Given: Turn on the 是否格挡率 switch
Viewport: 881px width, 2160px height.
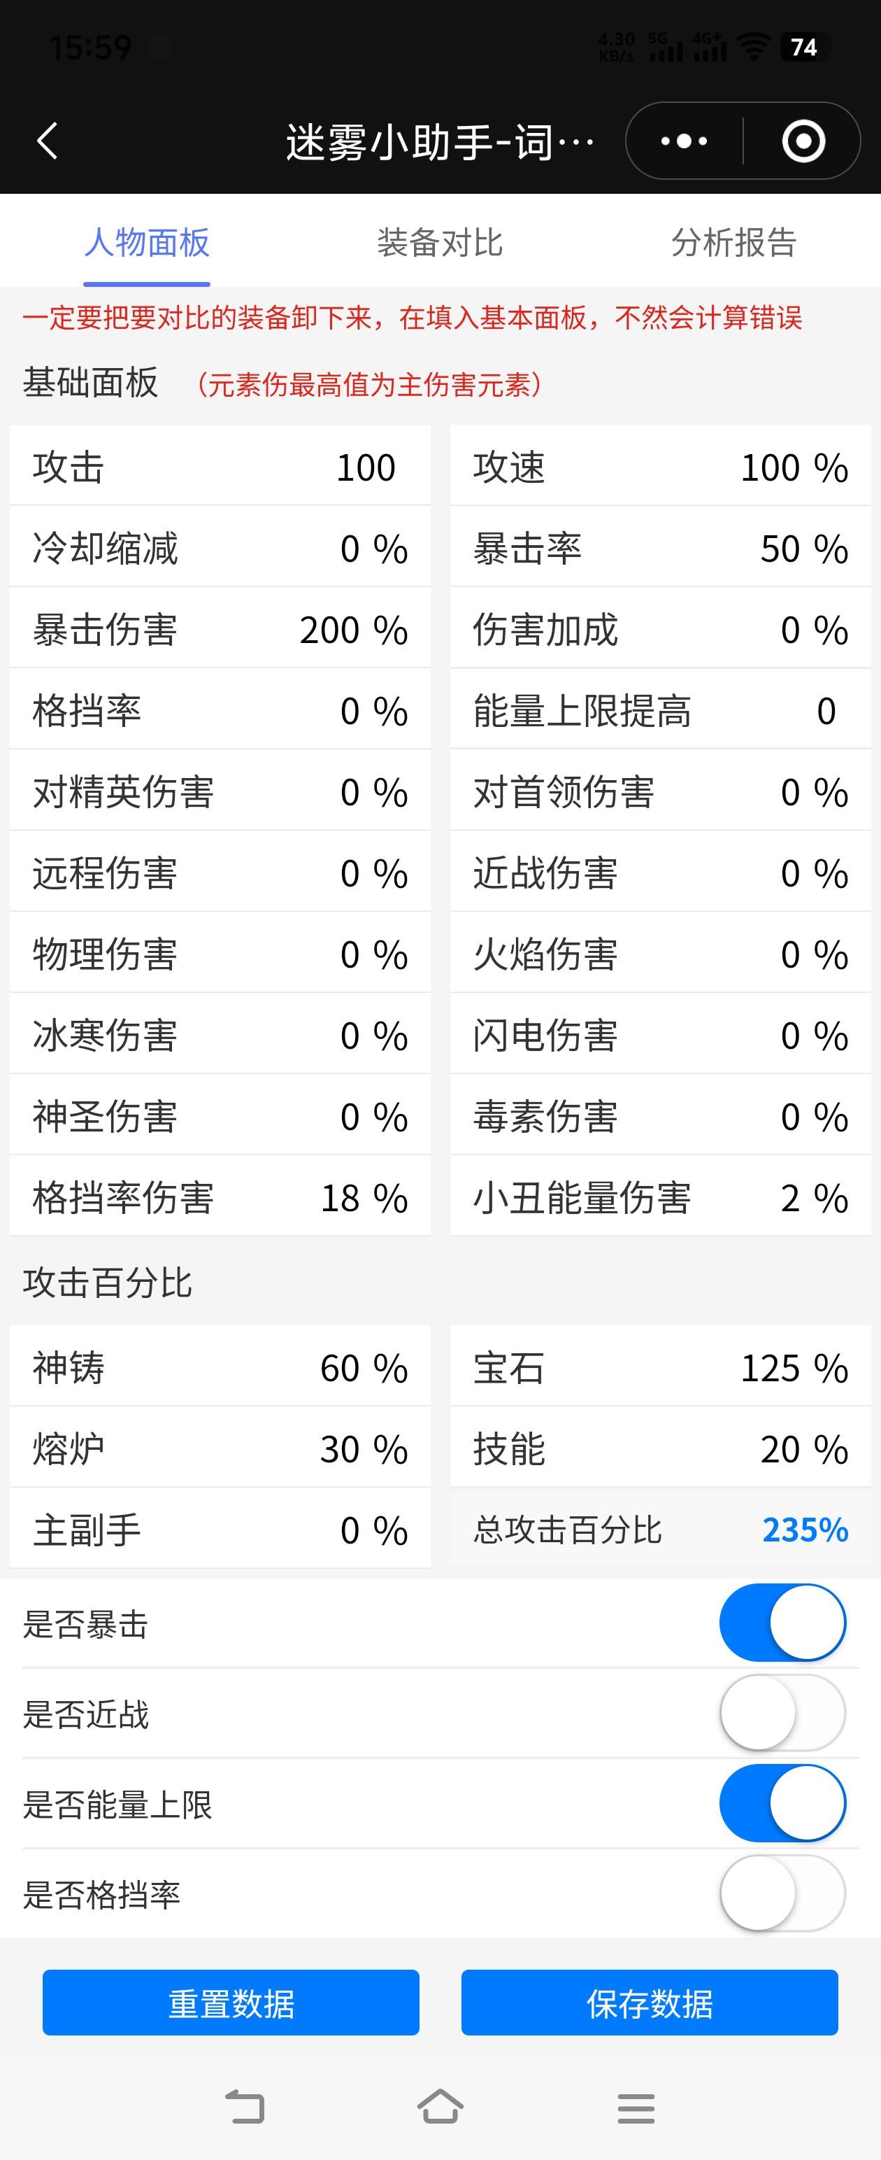Looking at the screenshot, I should [782, 1893].
